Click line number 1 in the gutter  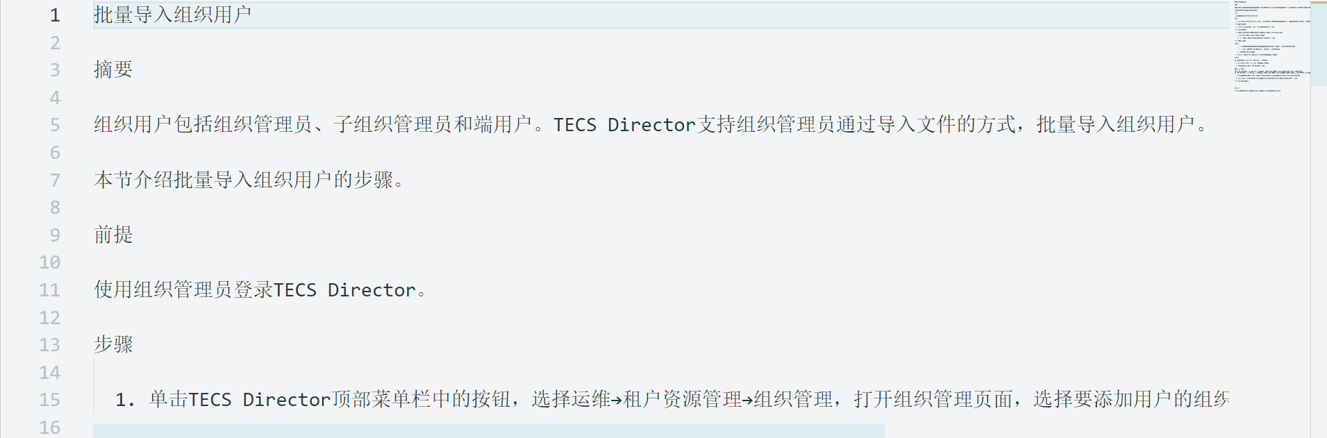pos(55,15)
